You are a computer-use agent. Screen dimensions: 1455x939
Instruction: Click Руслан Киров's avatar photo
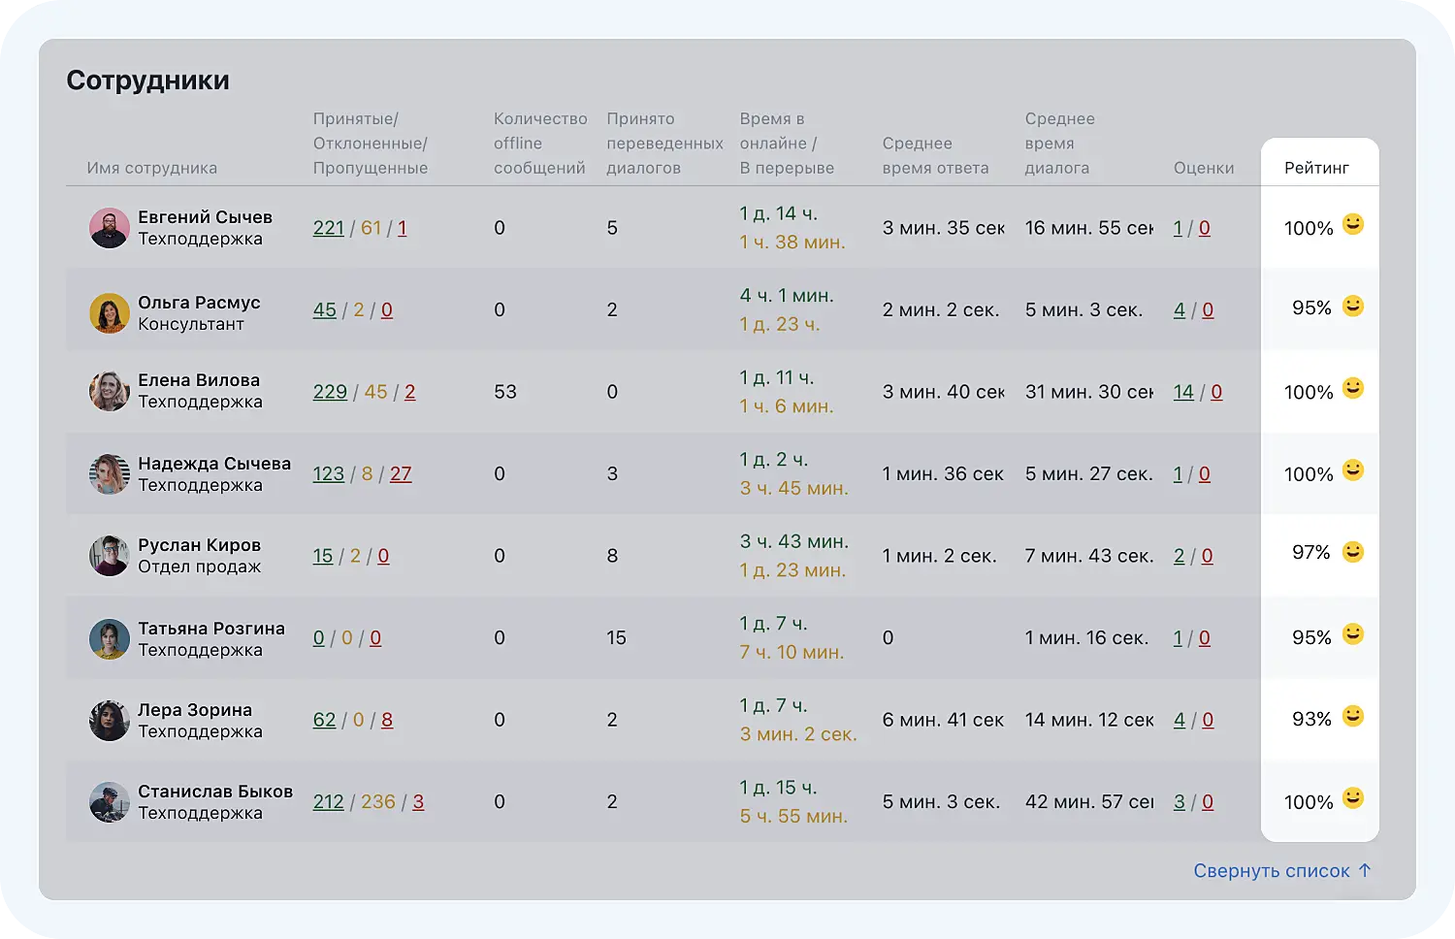pos(110,556)
